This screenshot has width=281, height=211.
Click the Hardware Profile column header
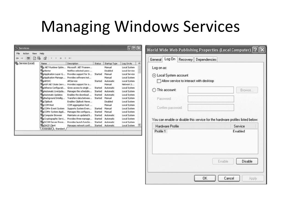192,126
